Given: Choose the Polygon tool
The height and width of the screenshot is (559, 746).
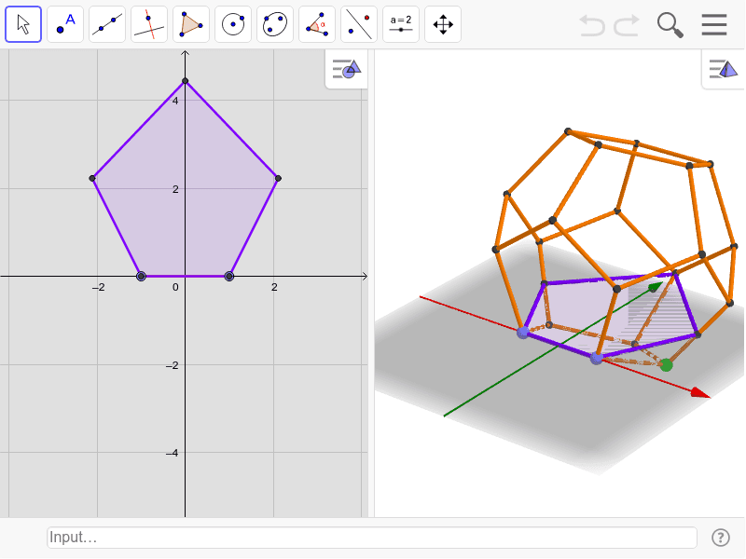Looking at the screenshot, I should coord(190,24).
